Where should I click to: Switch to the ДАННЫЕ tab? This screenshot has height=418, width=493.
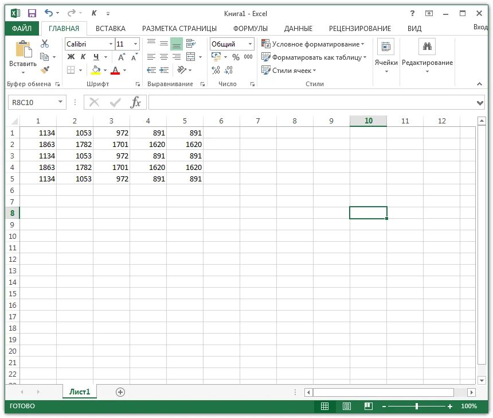pyautogui.click(x=298, y=28)
